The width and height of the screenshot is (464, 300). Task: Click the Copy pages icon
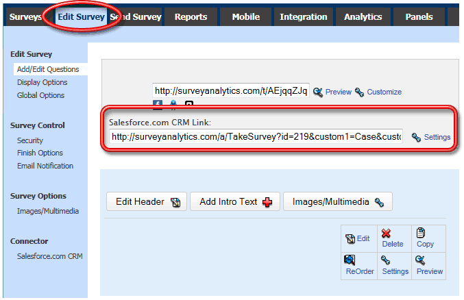421,233
